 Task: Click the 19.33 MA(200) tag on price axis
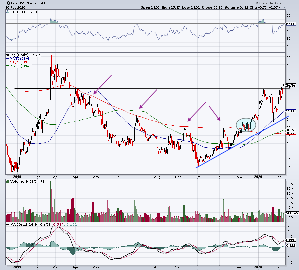click(x=291, y=133)
